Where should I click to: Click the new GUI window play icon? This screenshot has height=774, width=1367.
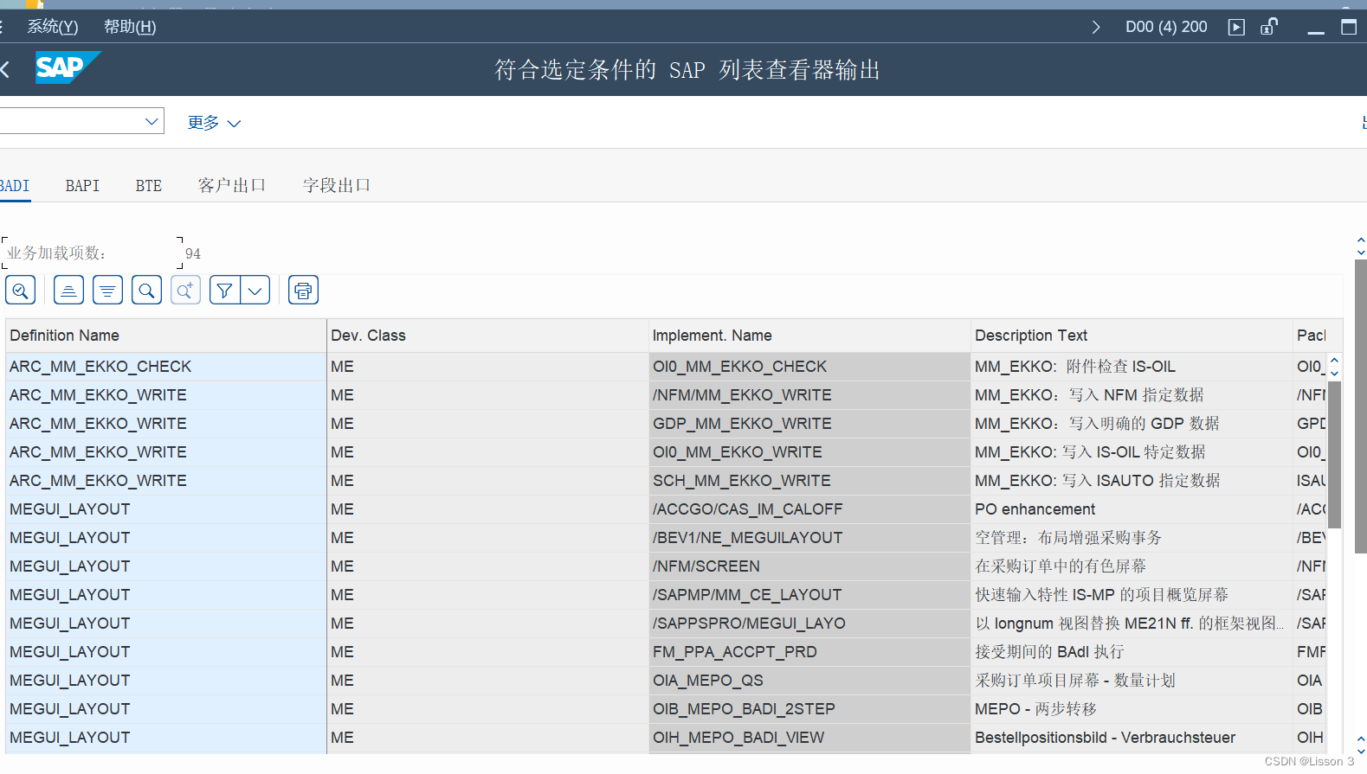point(1236,27)
